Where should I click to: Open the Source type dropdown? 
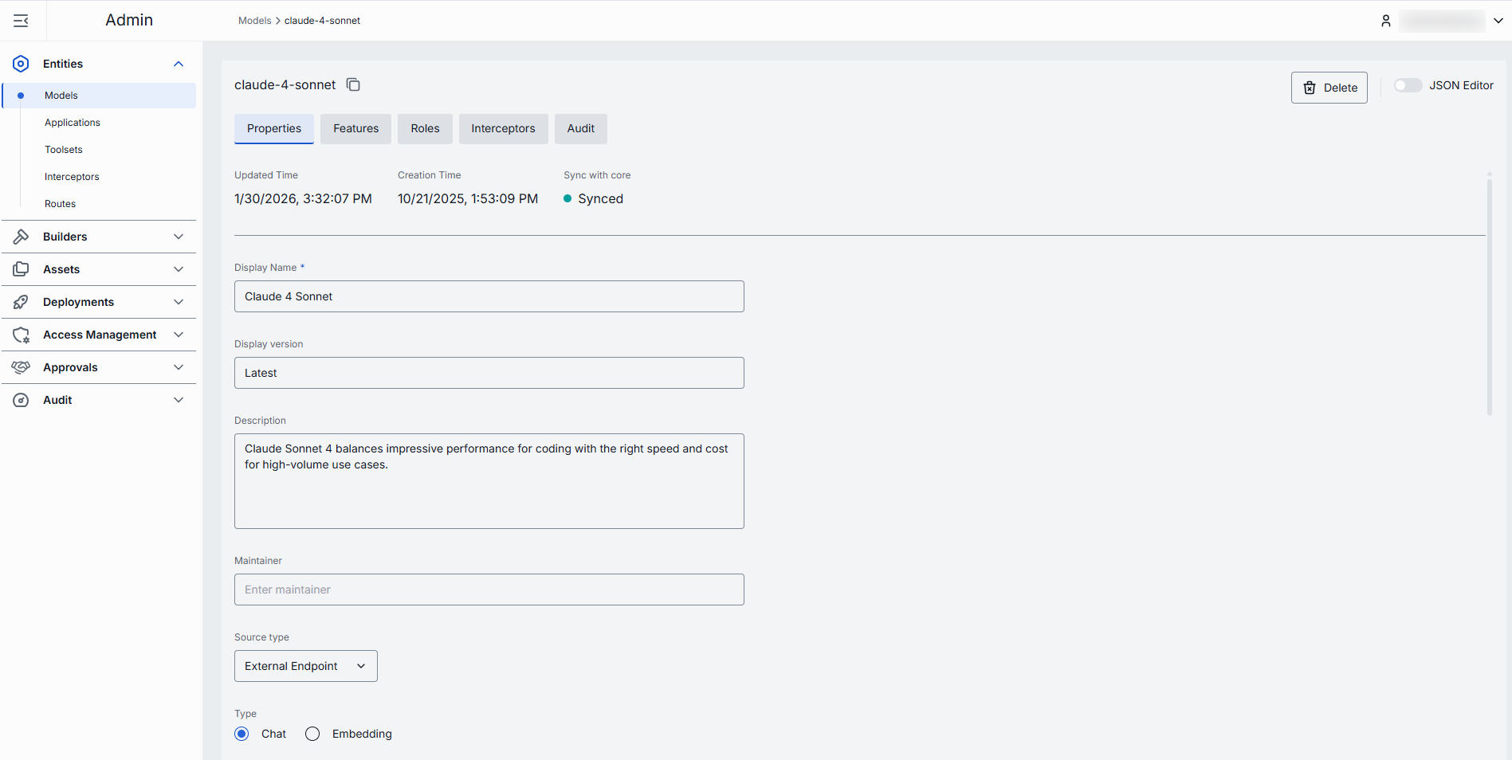click(305, 666)
